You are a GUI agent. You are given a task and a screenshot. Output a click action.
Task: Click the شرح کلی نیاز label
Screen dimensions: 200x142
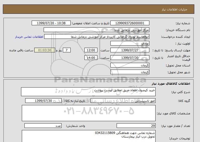coord(181,92)
